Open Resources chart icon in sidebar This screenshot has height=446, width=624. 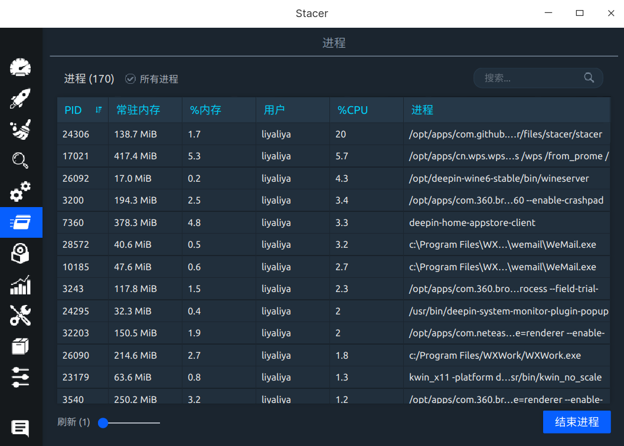21,285
